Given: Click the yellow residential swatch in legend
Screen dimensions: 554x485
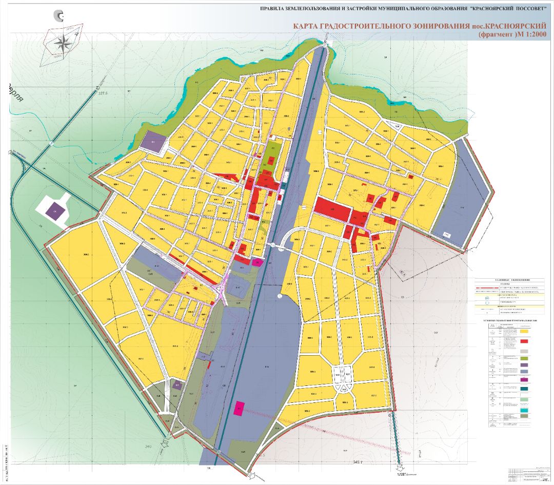Looking at the screenshot, I should click(524, 332).
